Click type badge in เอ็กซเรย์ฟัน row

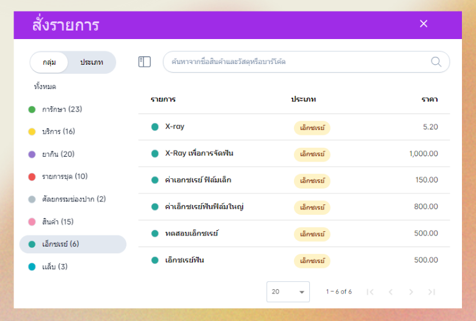tap(312, 261)
